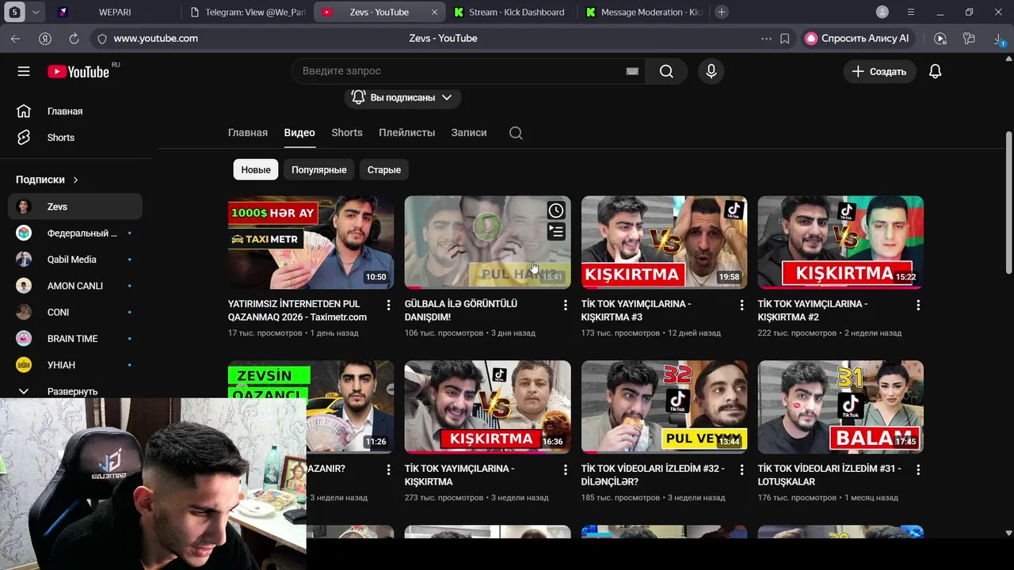Click the page vertical scrollbar

pyautogui.click(x=1008, y=204)
